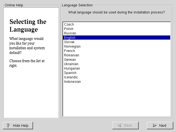Choose Hungarian from the list
The image size is (176, 132).
tap(72, 68)
